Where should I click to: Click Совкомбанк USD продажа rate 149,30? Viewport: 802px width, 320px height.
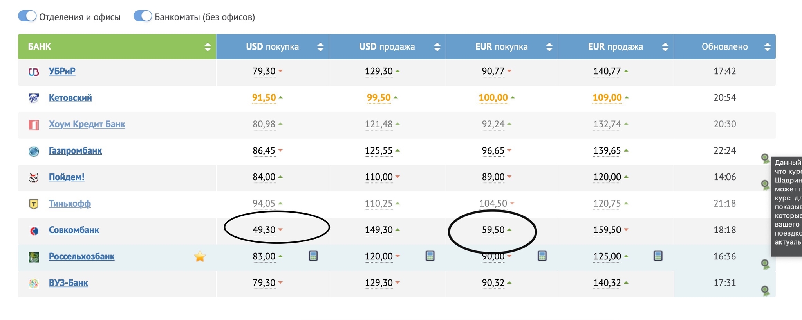(x=379, y=230)
